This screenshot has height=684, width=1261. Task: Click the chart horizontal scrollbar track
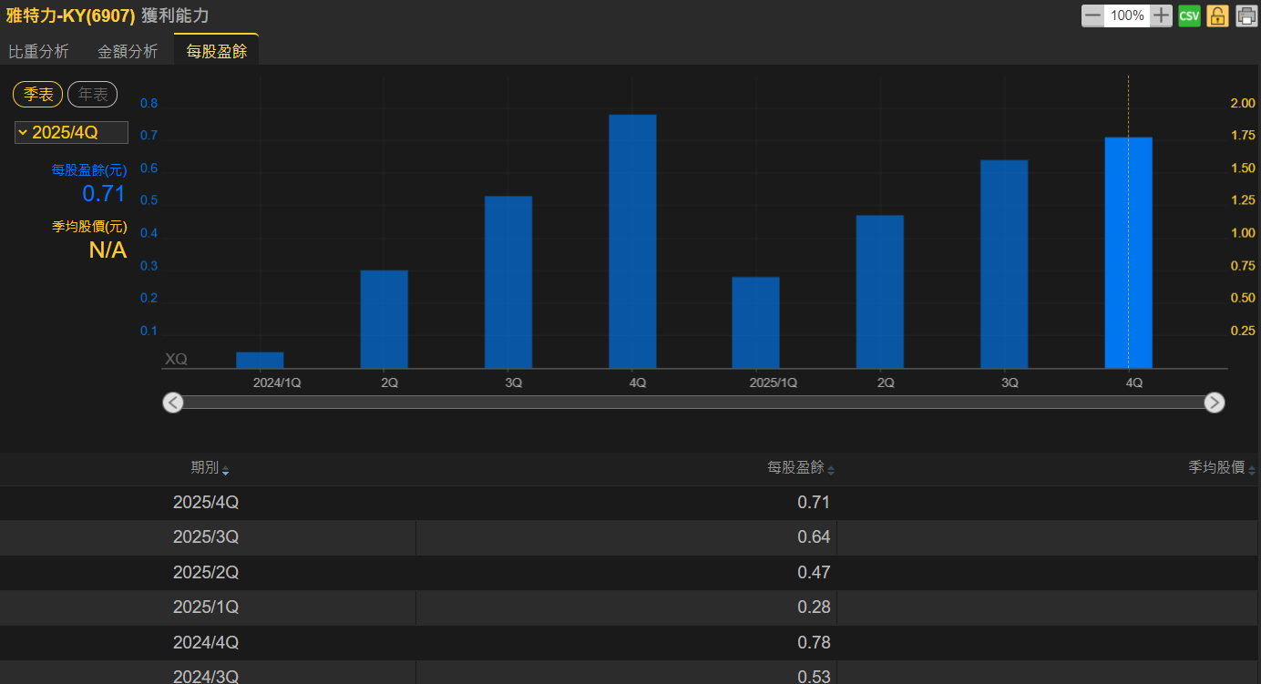(692, 403)
